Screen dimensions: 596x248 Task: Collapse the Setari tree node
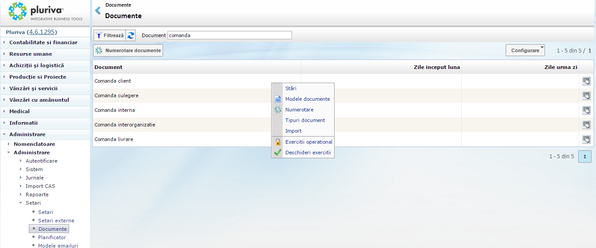[21, 203]
